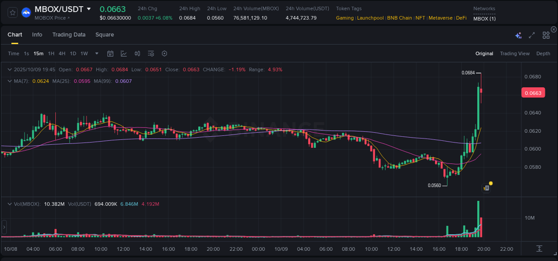The width and height of the screenshot is (558, 261).
Task: Open the Launchpool token tag link
Action: (370, 18)
